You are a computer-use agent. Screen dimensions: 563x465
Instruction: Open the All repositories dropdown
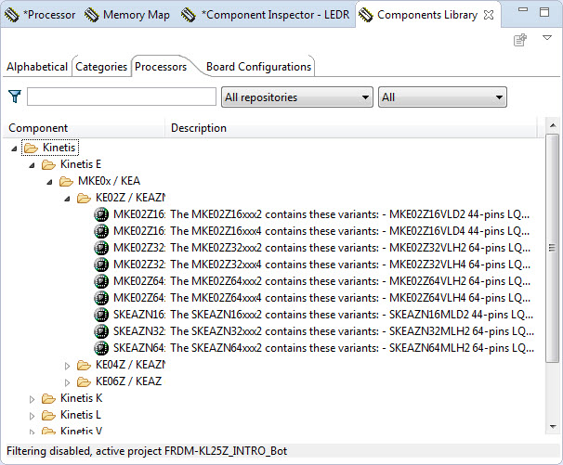[x=297, y=97]
